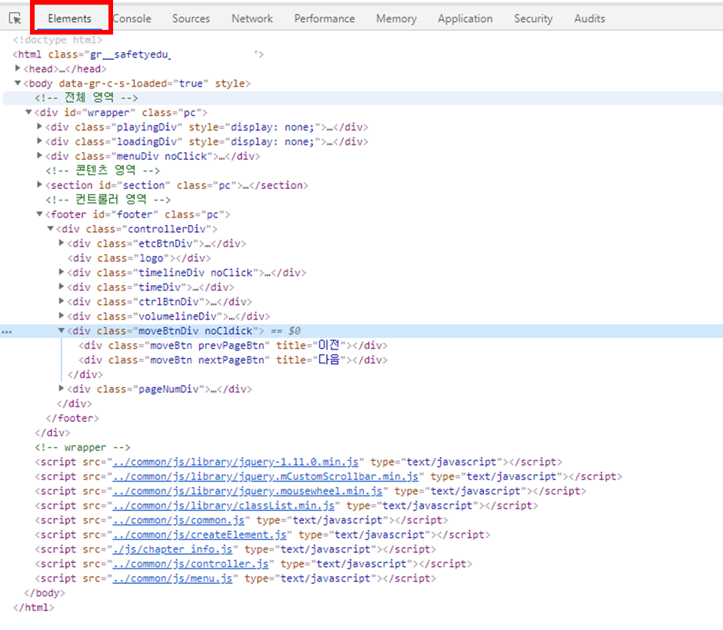Activate the inspect element picker icon
The image size is (723, 630).
[15, 18]
